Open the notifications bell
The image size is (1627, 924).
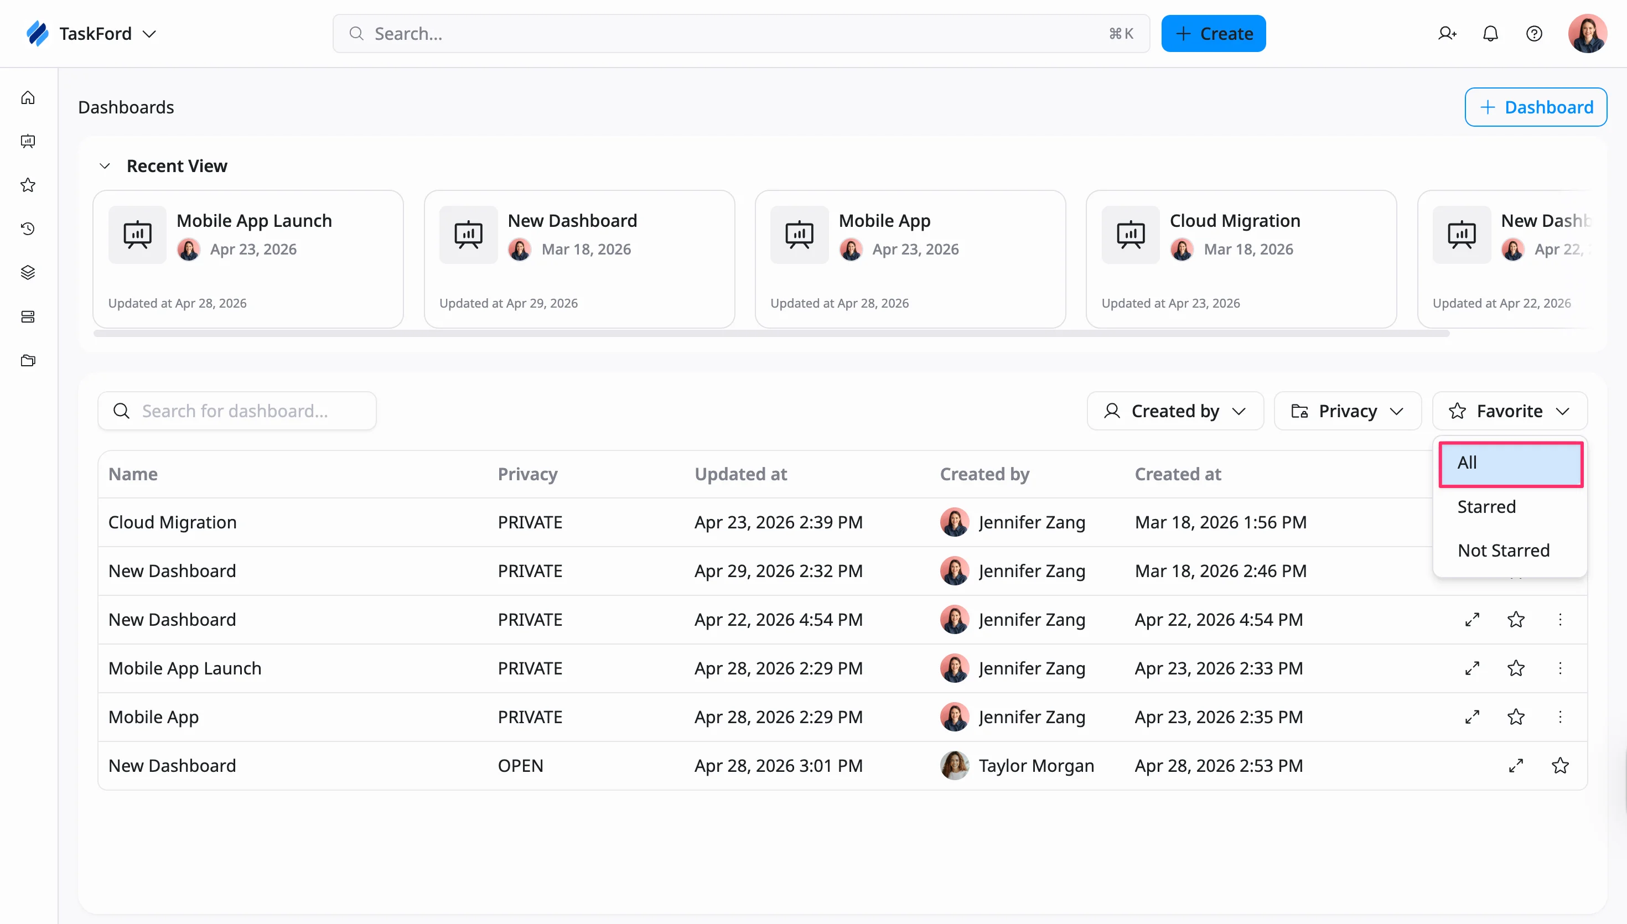point(1490,34)
